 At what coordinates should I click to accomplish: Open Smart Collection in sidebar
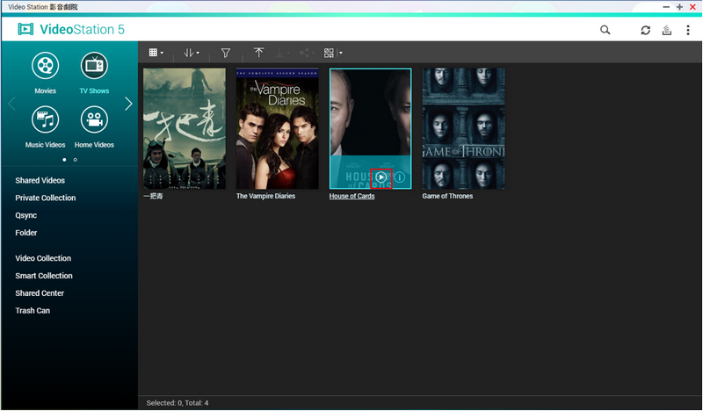(44, 276)
